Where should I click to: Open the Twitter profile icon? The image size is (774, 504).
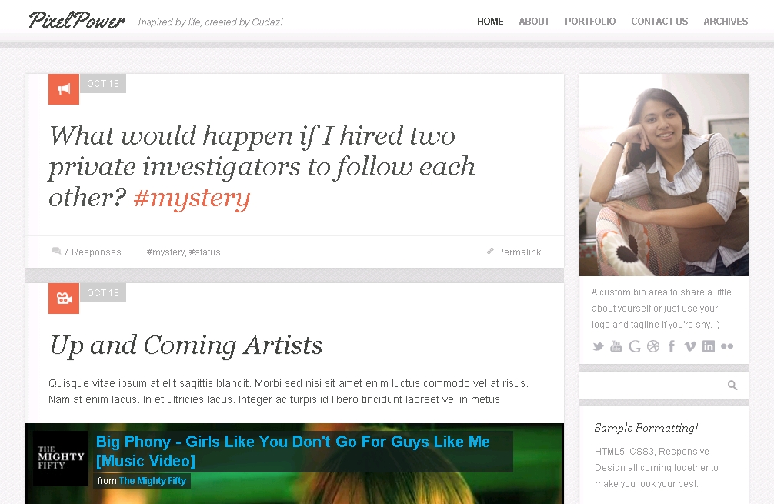click(598, 346)
